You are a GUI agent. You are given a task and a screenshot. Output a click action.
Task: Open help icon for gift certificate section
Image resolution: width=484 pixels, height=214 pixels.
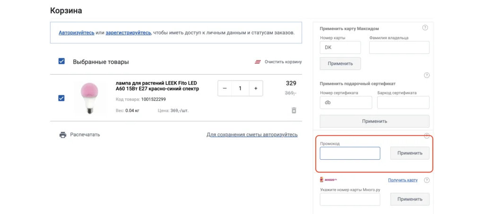tap(427, 75)
